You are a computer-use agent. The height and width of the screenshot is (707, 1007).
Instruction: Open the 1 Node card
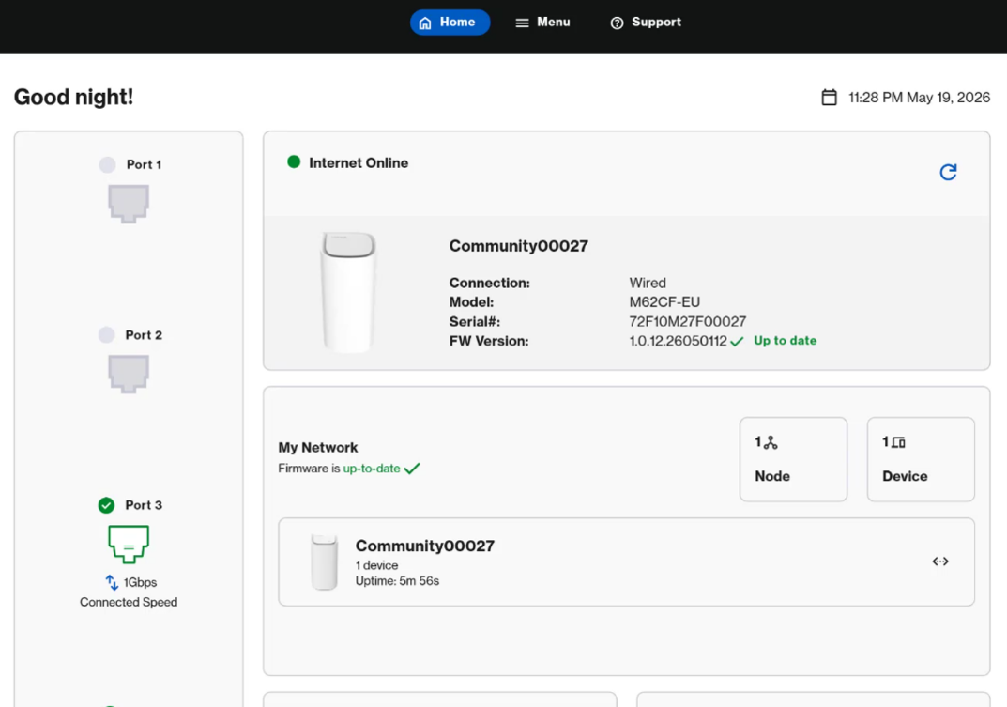point(793,459)
